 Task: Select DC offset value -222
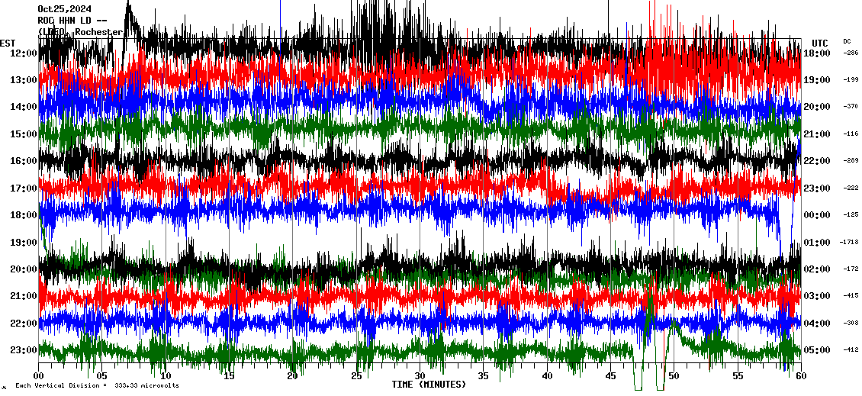click(851, 188)
